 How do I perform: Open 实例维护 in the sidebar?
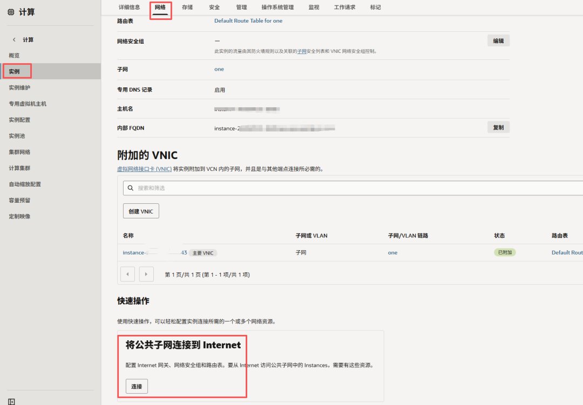19,88
